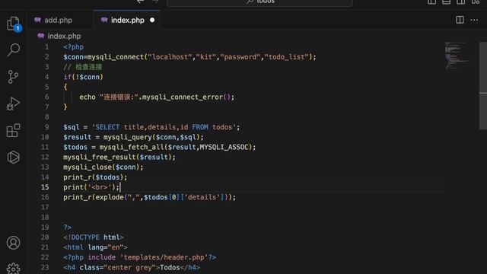Click the 'SELECT title,details,id FROM todos' string
Image resolution: width=487 pixels, height=274 pixels.
click(164, 127)
